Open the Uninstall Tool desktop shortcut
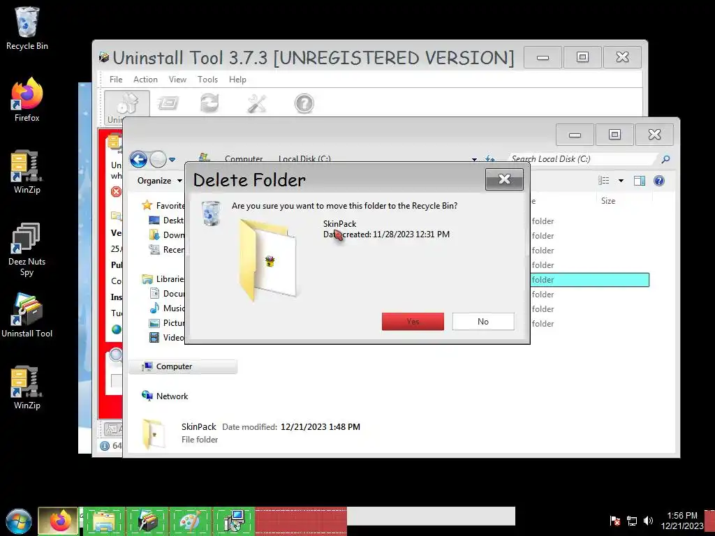Image resolution: width=715 pixels, height=536 pixels. point(27,315)
